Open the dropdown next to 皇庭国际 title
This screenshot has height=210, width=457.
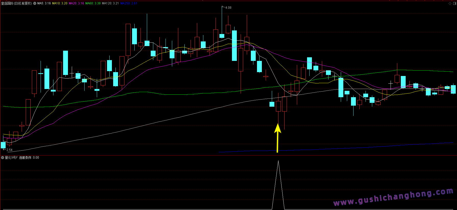pos(35,3)
